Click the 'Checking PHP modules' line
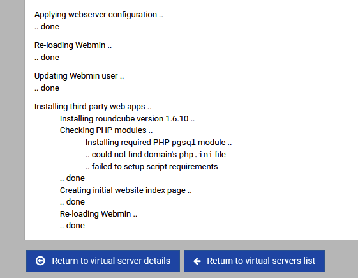The width and height of the screenshot is (358, 278). (106, 130)
